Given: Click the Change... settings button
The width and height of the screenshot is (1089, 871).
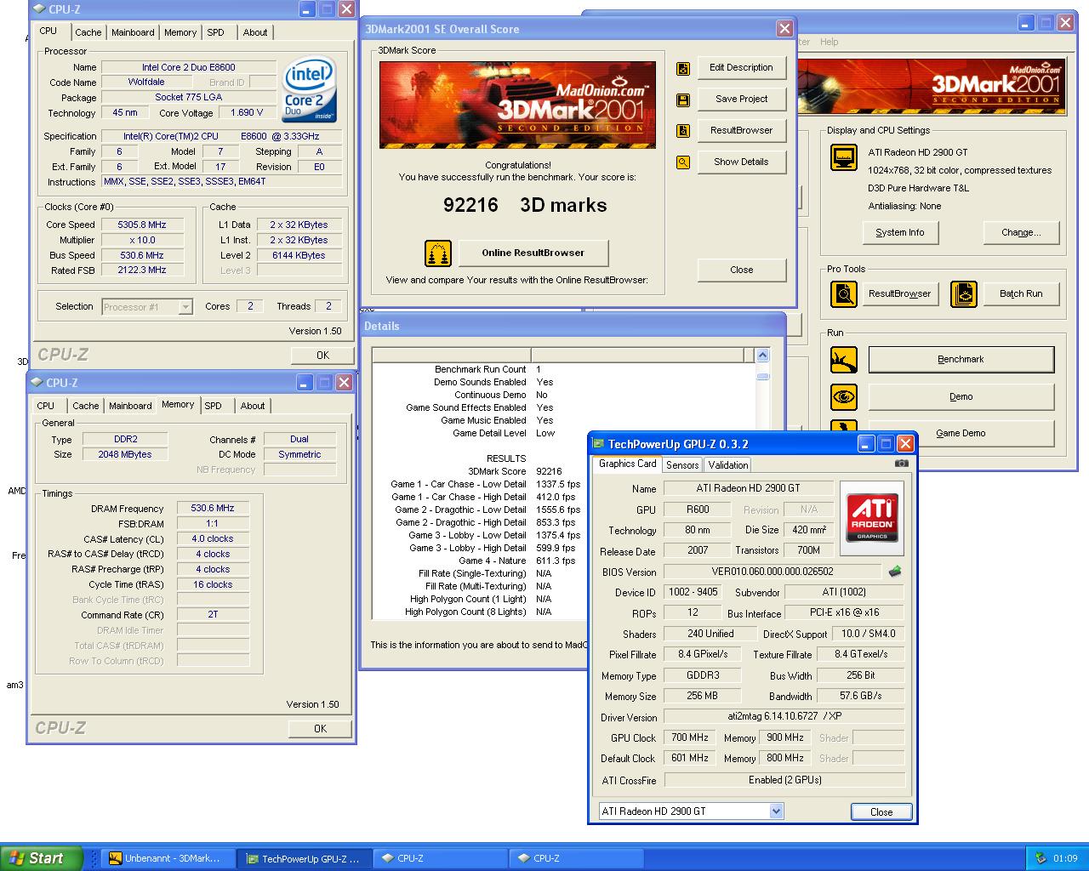Looking at the screenshot, I should pyautogui.click(x=1021, y=233).
